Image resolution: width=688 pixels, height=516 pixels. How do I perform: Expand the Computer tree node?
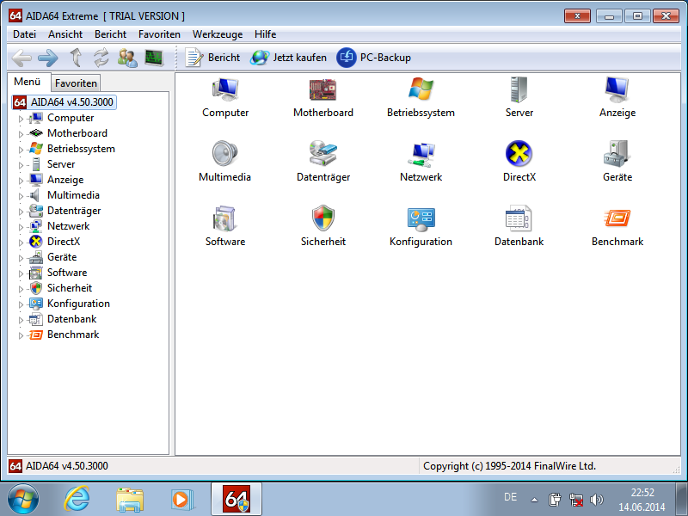(21, 119)
